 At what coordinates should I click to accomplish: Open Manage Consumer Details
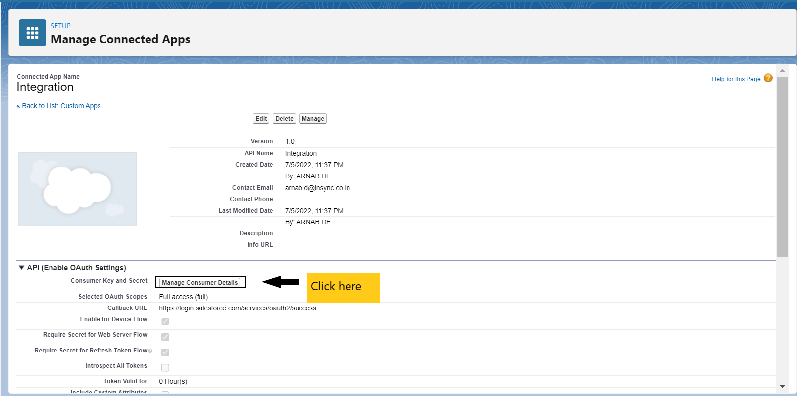point(200,283)
